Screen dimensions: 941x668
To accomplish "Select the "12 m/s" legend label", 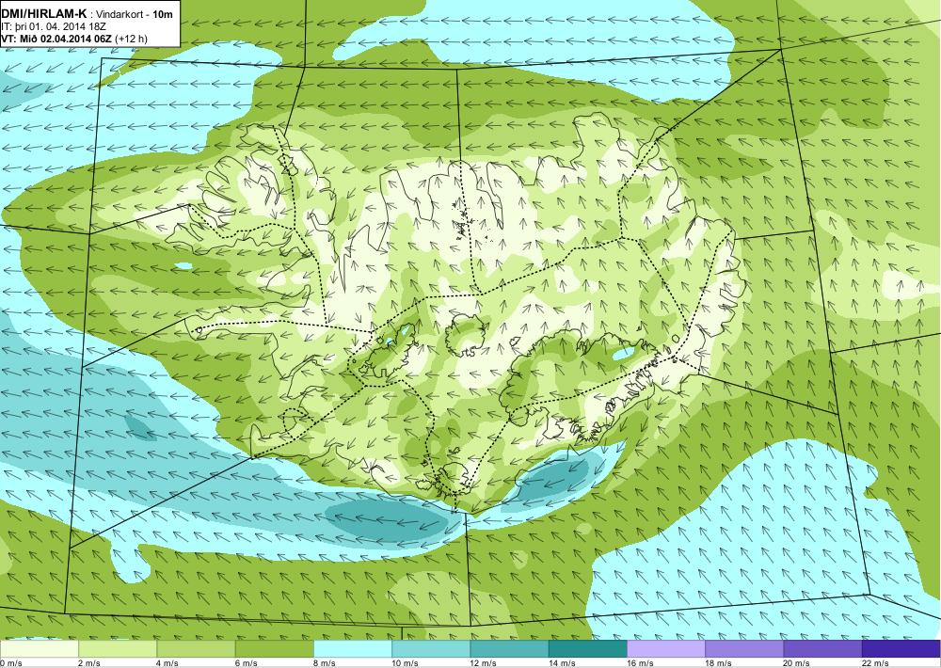I will click(484, 663).
